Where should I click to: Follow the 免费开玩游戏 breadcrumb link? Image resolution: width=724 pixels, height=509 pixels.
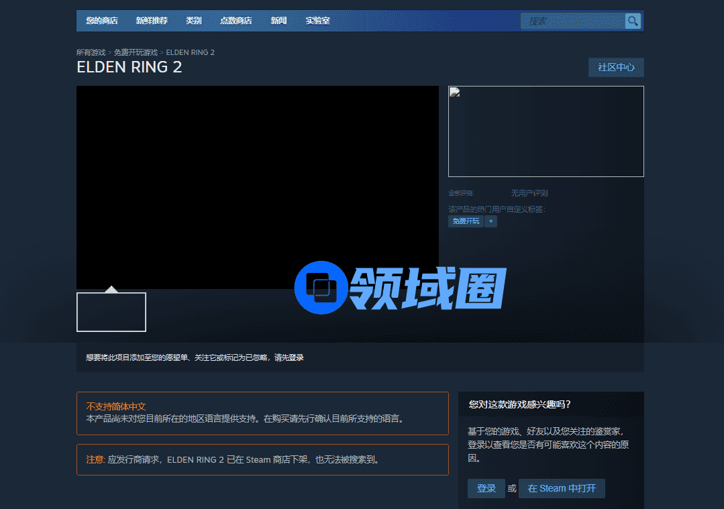tap(136, 52)
